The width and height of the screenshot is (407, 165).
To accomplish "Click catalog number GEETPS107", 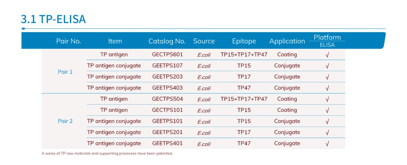I will [x=167, y=66].
